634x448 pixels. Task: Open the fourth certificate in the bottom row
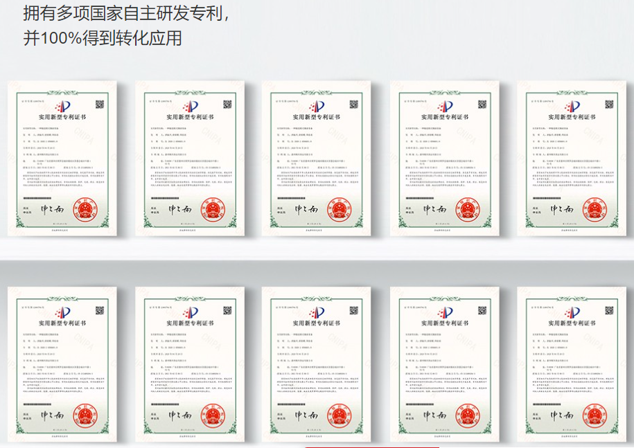(444, 364)
